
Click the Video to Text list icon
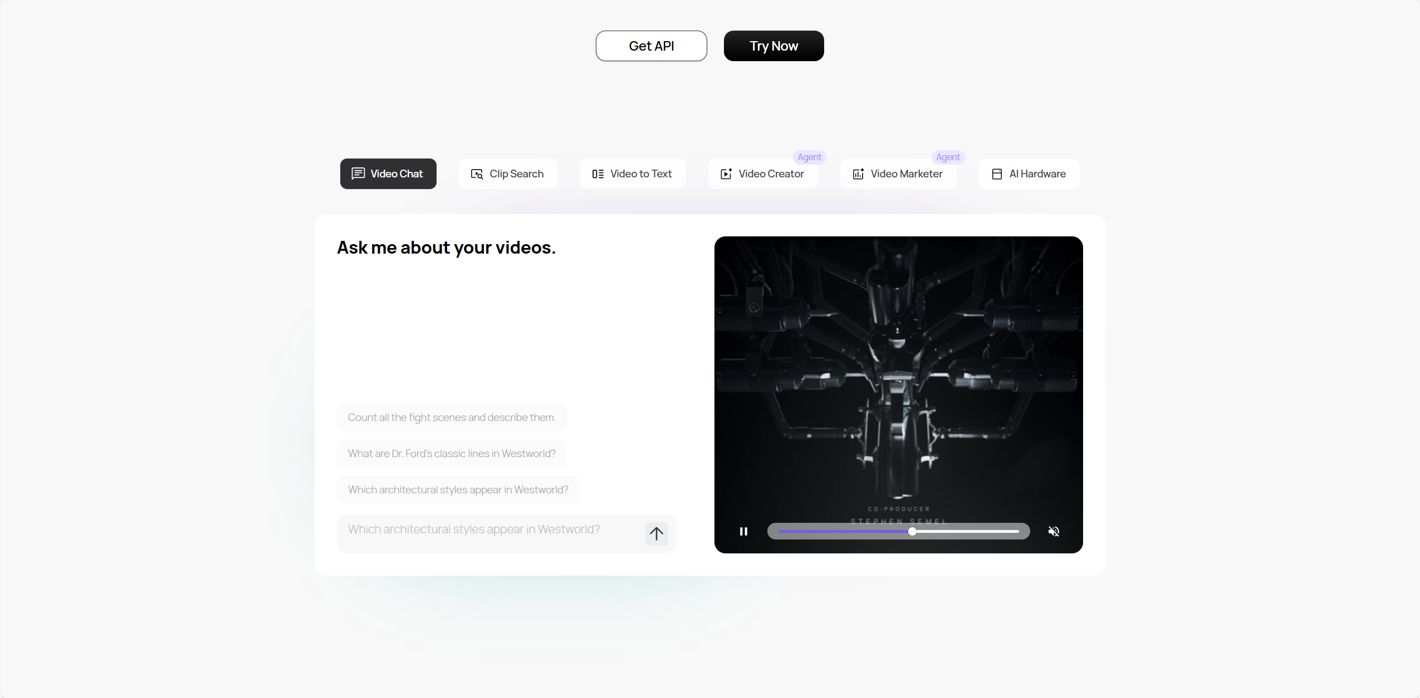point(598,174)
